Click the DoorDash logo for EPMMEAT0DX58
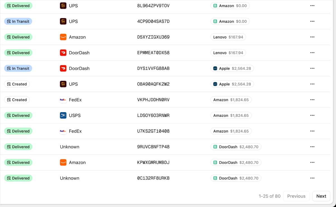The width and height of the screenshot is (336, 207). 63,53
